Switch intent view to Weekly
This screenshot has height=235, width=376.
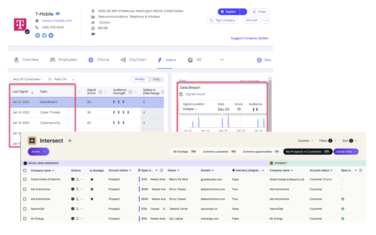pyautogui.click(x=140, y=79)
